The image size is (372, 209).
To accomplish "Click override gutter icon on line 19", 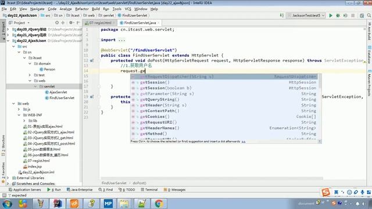I will [92, 97].
